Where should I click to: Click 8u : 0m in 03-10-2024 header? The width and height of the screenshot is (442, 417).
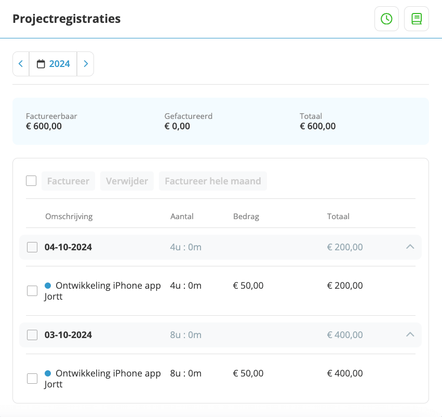click(186, 335)
